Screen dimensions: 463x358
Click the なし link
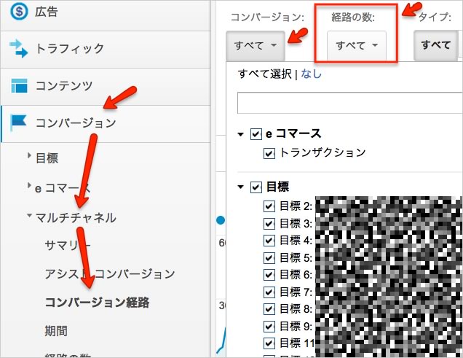point(311,74)
